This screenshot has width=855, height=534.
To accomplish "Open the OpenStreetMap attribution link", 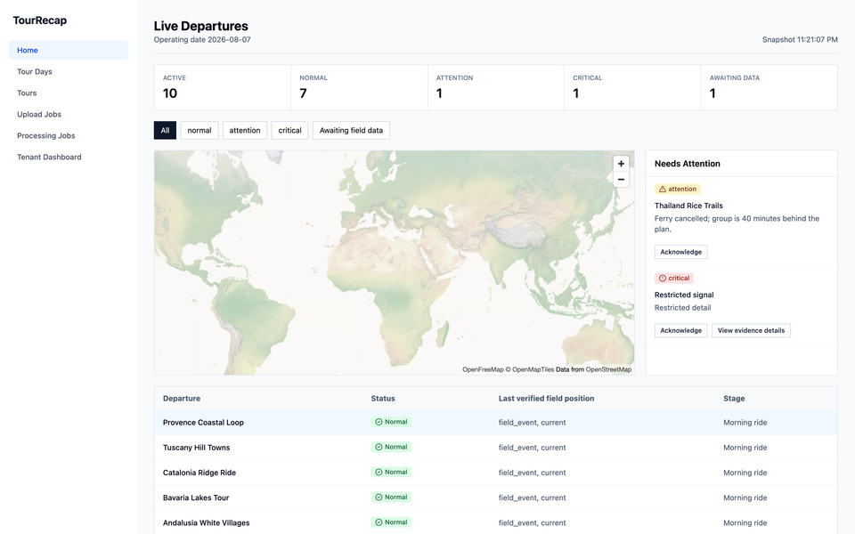I will pos(608,369).
